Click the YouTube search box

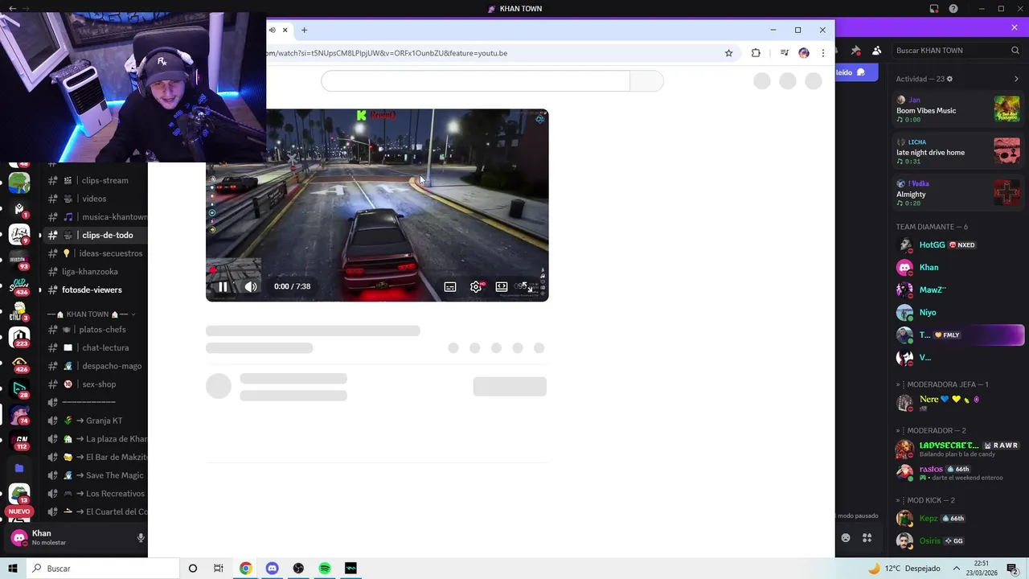(x=475, y=80)
